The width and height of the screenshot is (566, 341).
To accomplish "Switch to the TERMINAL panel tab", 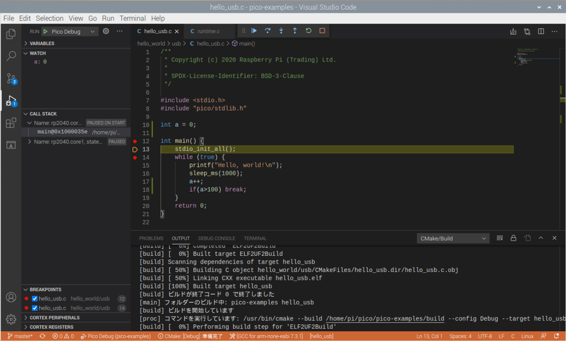I will 255,238.
